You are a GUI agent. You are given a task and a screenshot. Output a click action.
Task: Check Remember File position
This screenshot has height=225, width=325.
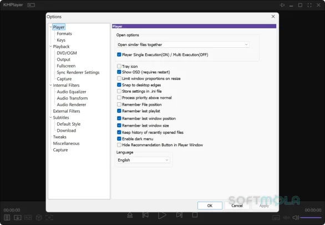(119, 104)
